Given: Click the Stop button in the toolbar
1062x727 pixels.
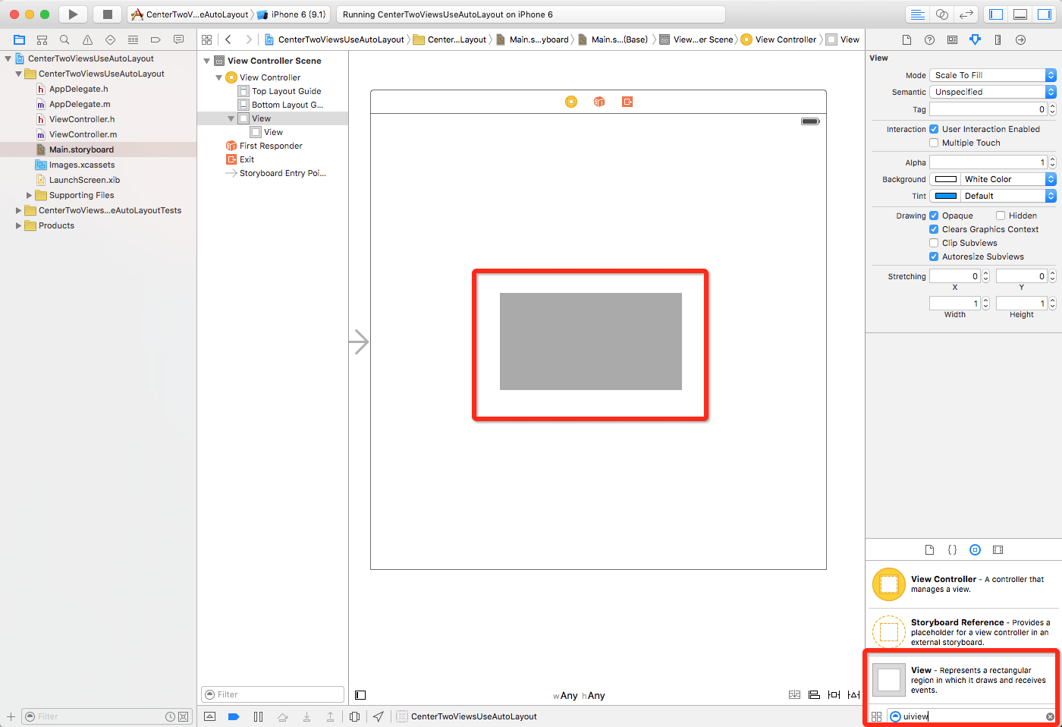Looking at the screenshot, I should coord(108,14).
